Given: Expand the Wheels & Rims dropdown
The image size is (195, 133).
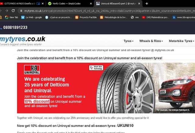Looking at the screenshot, I should 151,41.
